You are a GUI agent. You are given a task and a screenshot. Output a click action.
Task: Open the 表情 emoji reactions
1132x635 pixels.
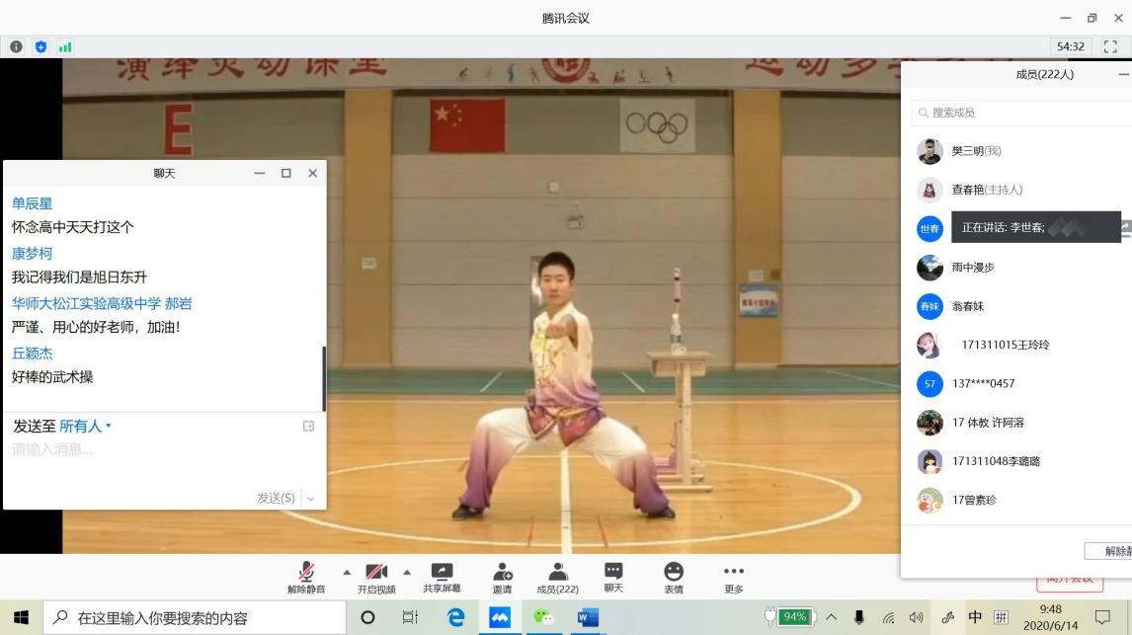point(674,578)
